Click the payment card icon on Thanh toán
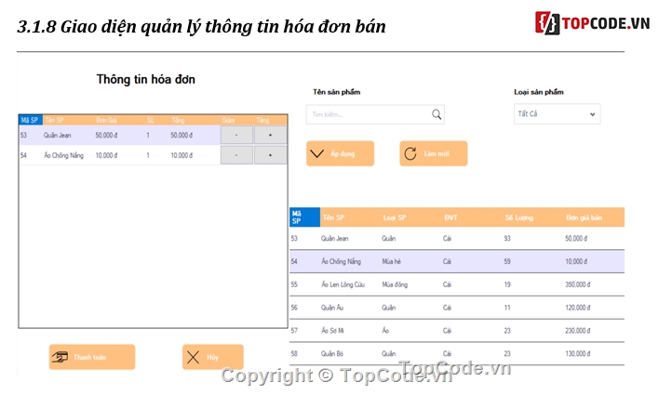The width and height of the screenshot is (672, 395). tap(60, 357)
